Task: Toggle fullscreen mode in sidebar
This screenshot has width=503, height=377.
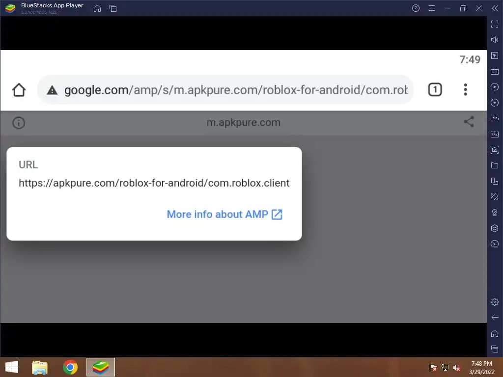Action: pos(495,24)
